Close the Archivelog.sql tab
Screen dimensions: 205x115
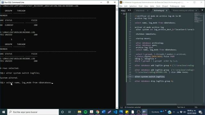[x=167, y=11]
